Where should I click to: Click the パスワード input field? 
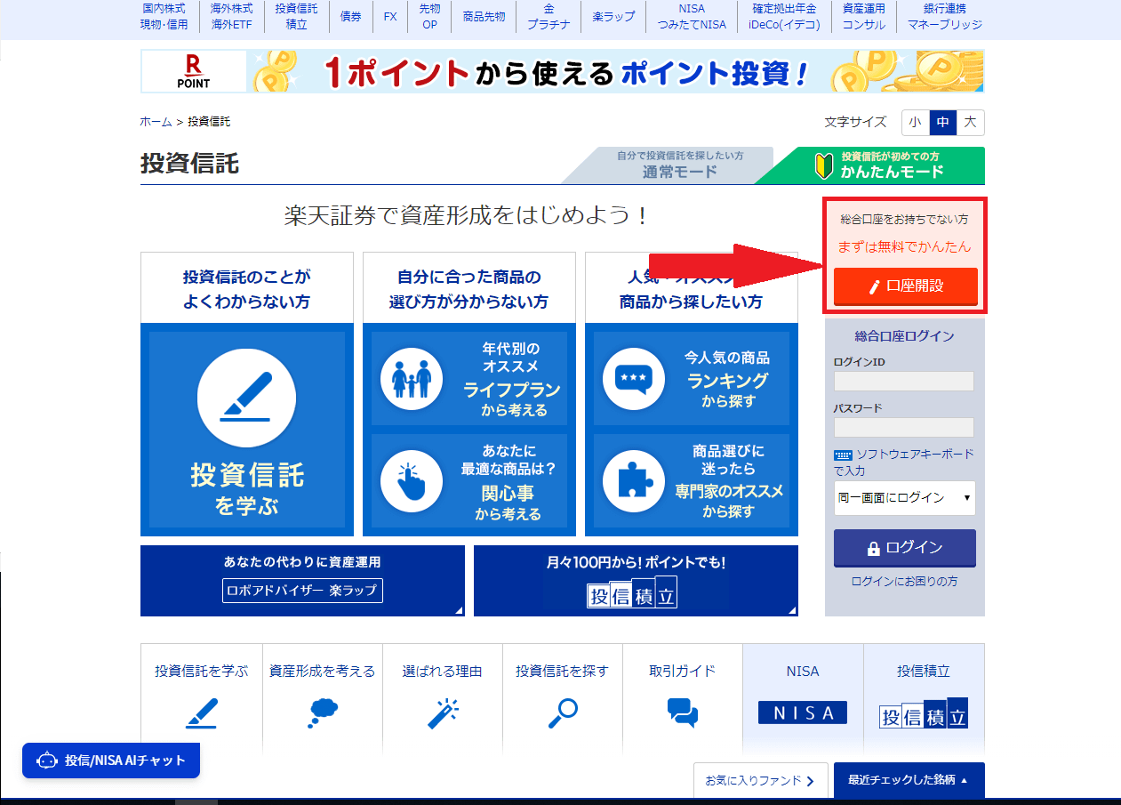(904, 427)
